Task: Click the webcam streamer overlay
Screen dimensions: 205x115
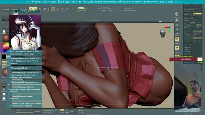Action: pos(188,88)
